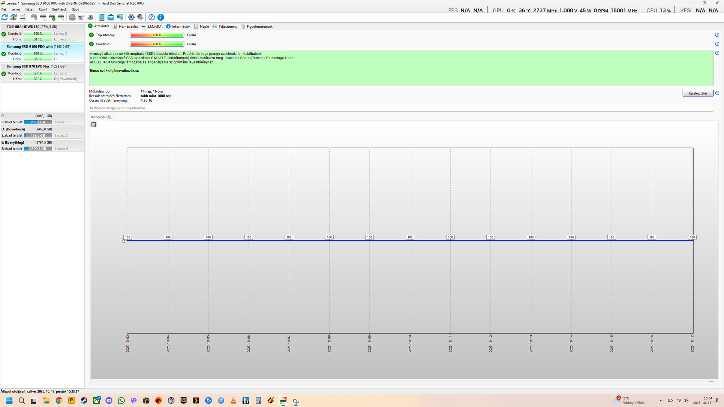Open the Fájl menu
This screenshot has width=724, height=407.
pyautogui.click(x=4, y=9)
